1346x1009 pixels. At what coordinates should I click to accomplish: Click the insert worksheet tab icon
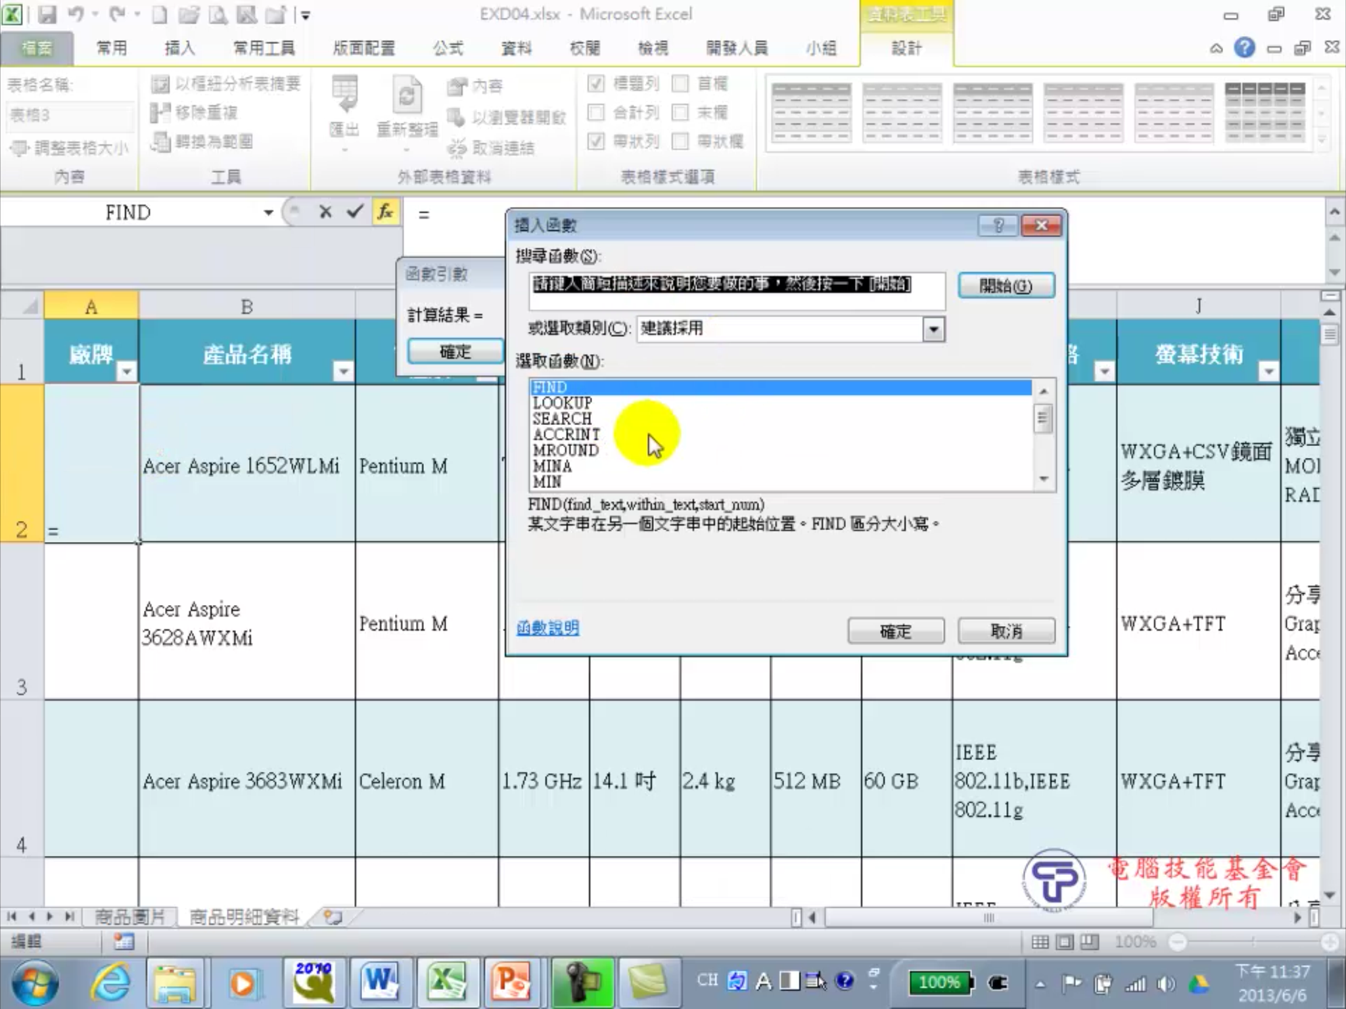point(333,917)
